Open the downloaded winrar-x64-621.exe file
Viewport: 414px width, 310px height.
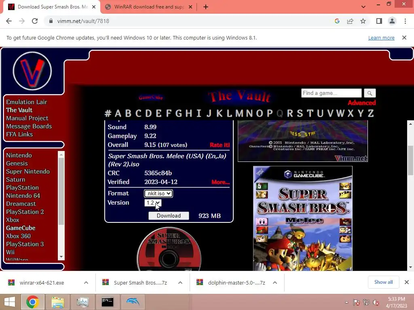click(42, 283)
